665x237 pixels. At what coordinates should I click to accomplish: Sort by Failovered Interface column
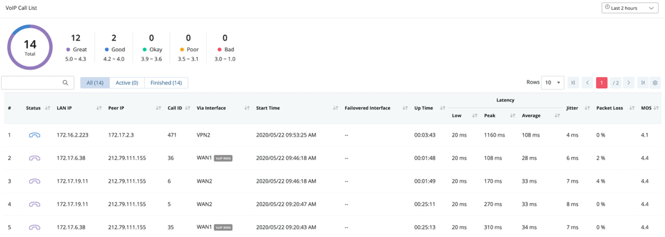point(405,108)
